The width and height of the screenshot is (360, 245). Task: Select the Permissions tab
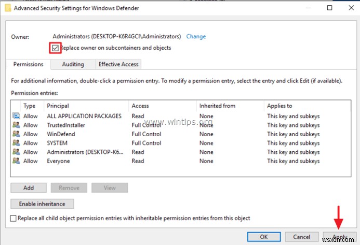tap(29, 64)
